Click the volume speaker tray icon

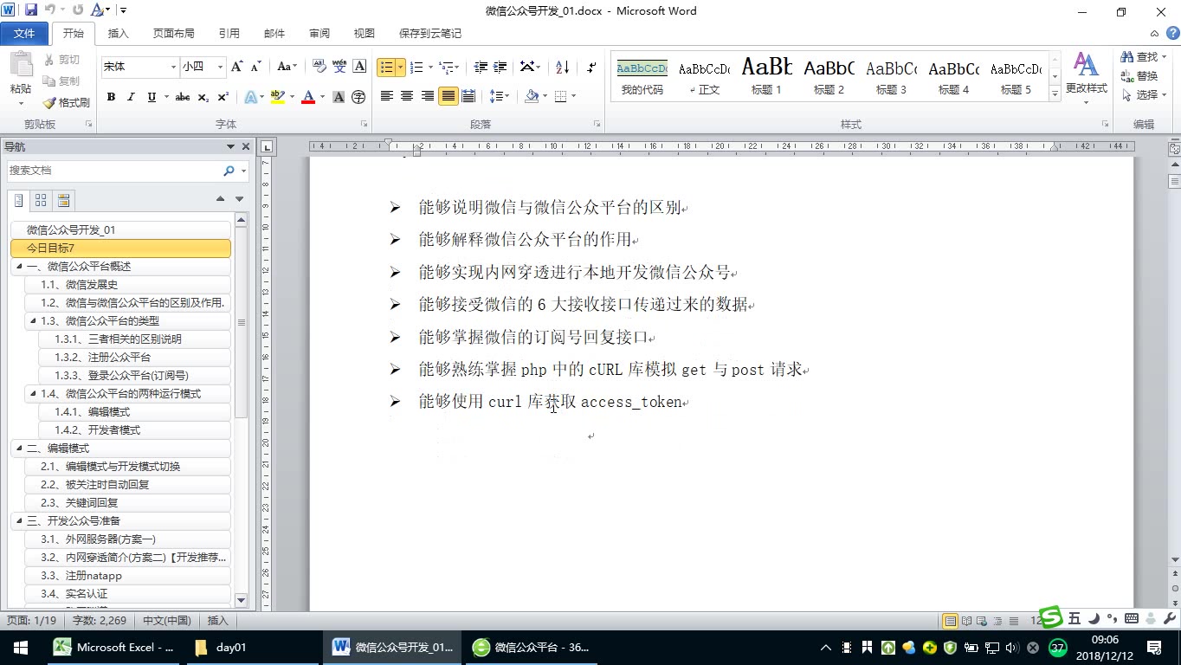click(1013, 647)
